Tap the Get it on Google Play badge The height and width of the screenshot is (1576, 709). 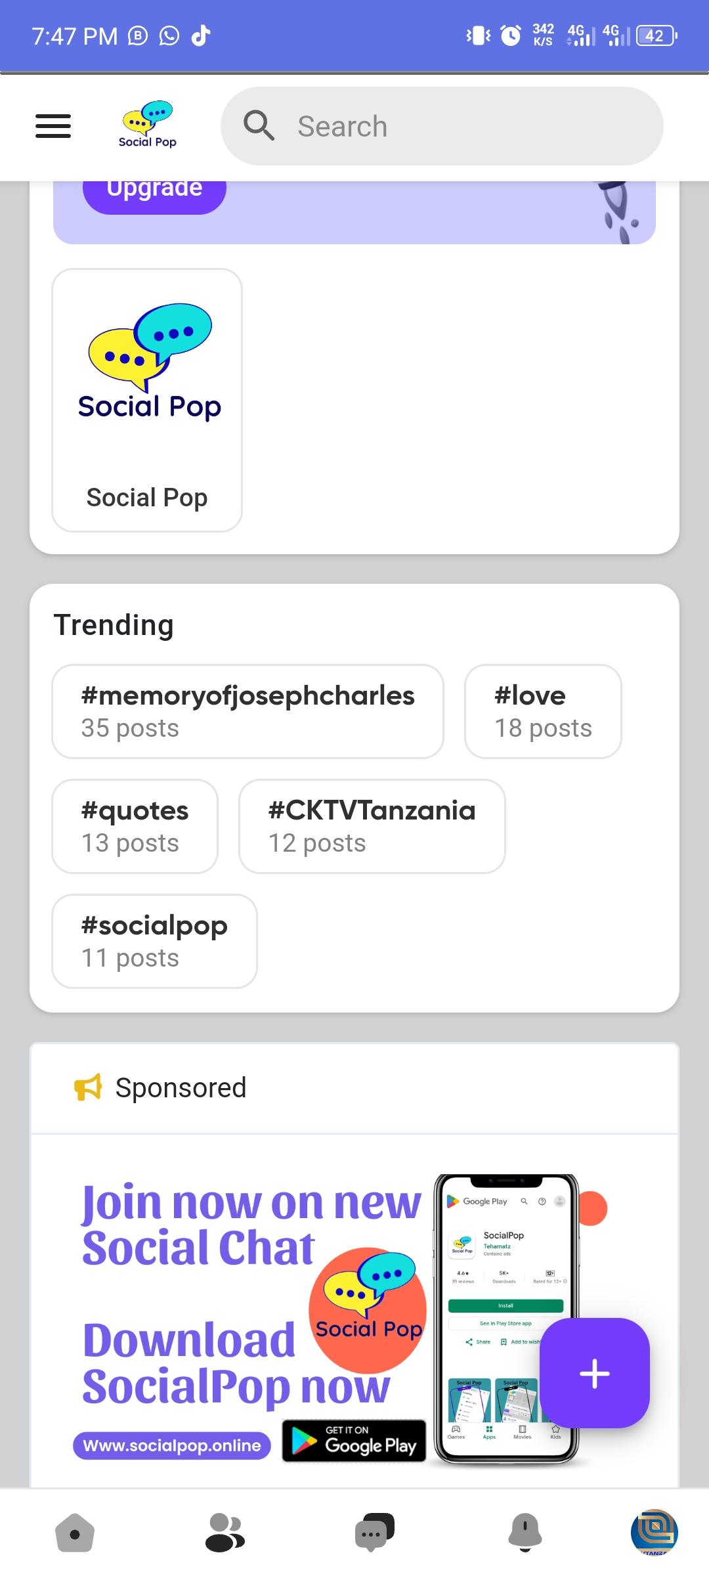click(x=354, y=1441)
